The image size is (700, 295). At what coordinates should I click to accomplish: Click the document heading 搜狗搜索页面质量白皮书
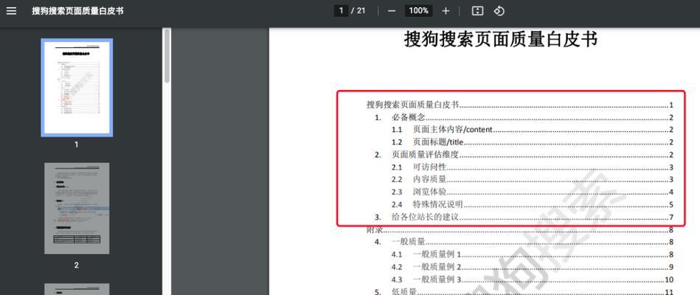click(501, 39)
